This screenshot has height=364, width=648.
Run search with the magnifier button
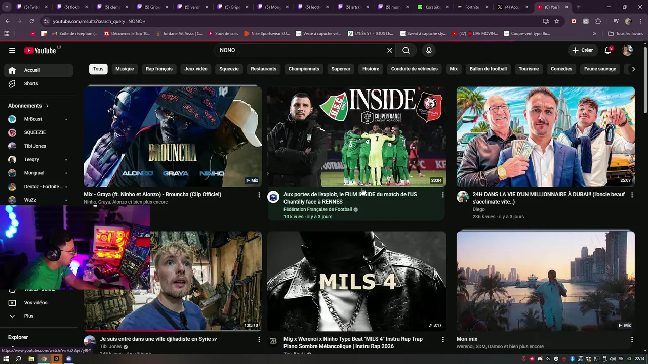[406, 50]
